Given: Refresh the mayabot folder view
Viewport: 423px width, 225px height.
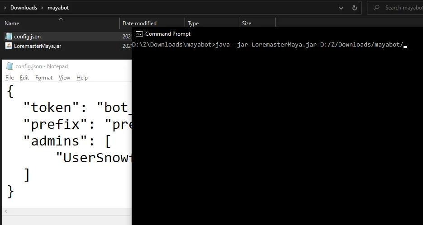Looking at the screenshot, I should point(355,8).
